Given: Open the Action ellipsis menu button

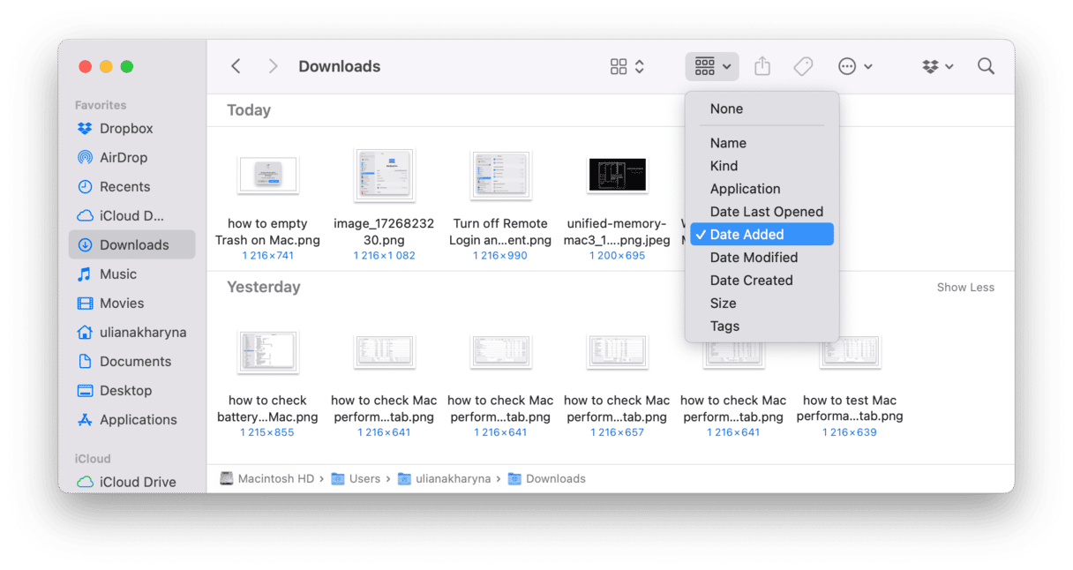Looking at the screenshot, I should click(855, 66).
